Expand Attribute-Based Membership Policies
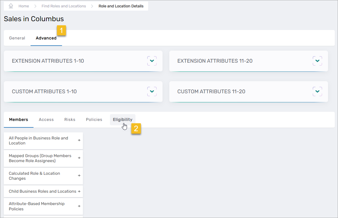Viewport: 338px width, 218px height. 79,206
